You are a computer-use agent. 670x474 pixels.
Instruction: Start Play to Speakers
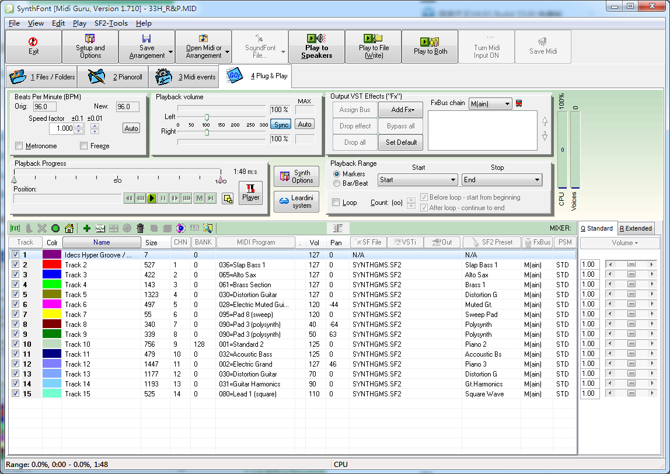[x=317, y=47]
